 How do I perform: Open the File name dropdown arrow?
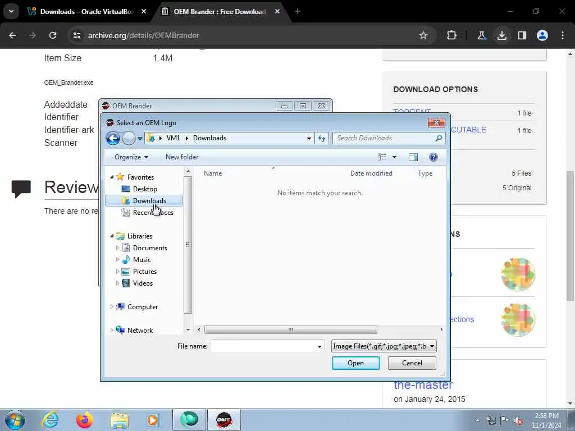320,346
